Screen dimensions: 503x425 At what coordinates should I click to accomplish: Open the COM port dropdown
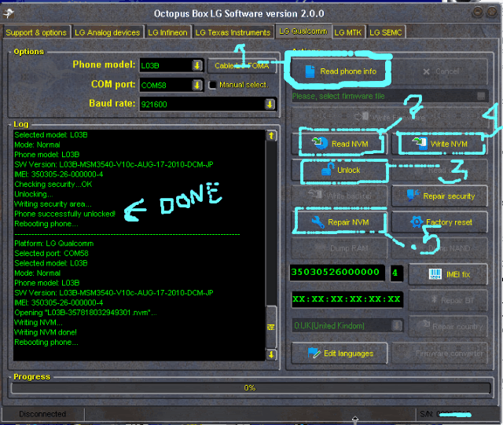tap(197, 85)
